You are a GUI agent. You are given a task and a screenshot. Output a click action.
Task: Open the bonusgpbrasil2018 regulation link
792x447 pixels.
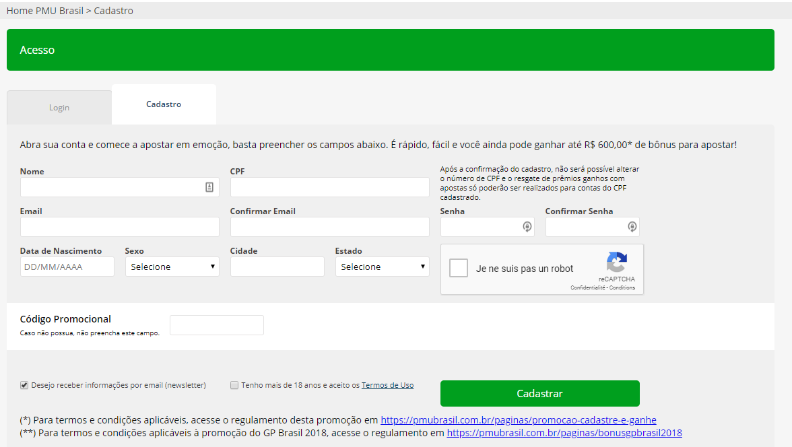pyautogui.click(x=564, y=433)
